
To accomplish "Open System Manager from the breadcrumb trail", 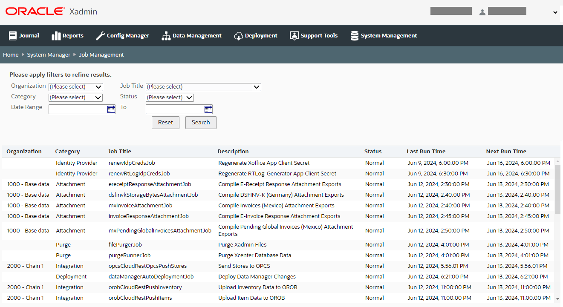I will point(49,55).
